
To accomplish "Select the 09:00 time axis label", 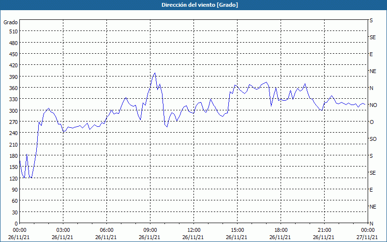I will click(x=150, y=230).
